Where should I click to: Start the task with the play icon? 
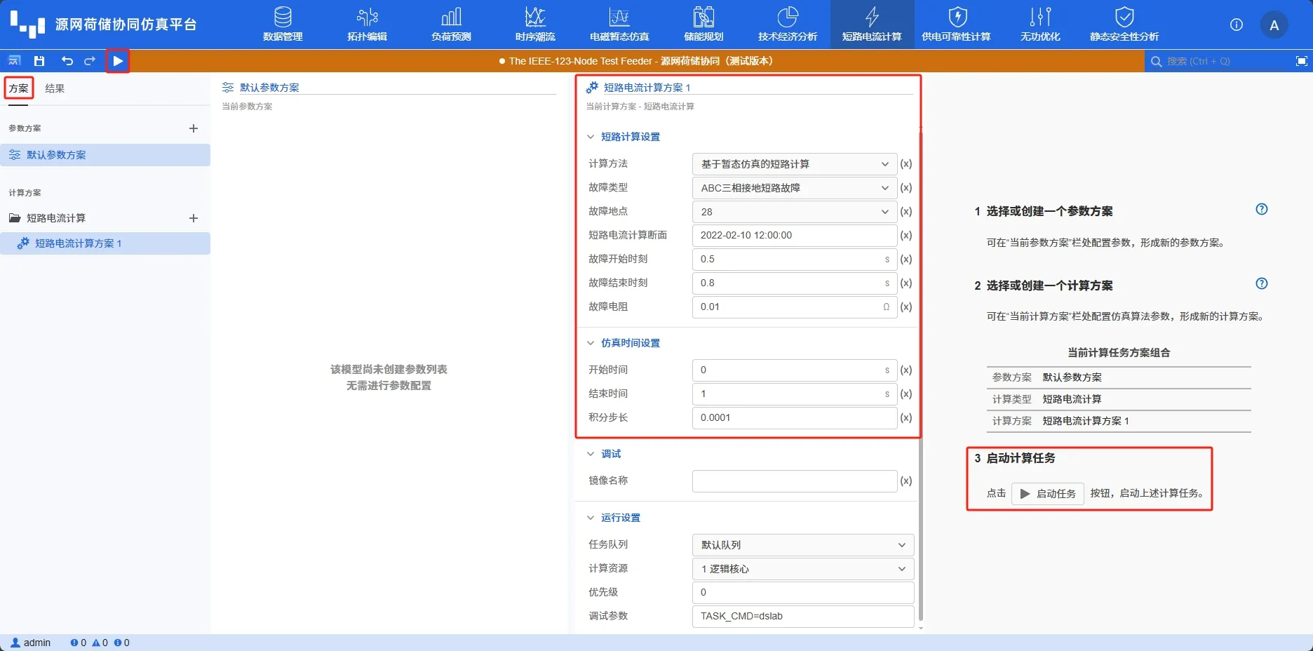pyautogui.click(x=118, y=61)
